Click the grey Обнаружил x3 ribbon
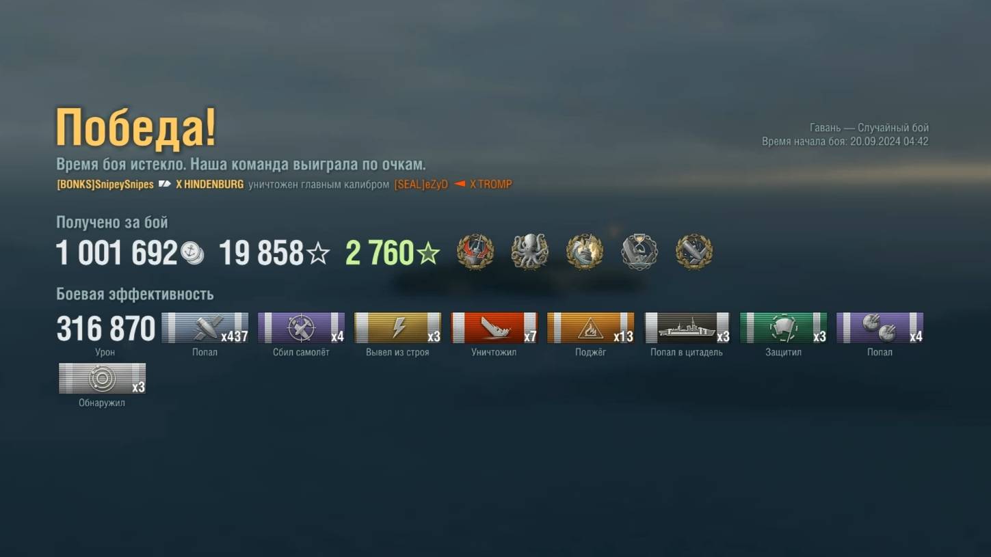 pos(102,379)
